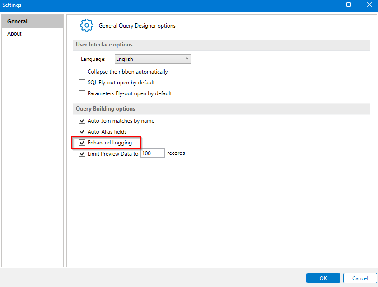Check SQL Fly-out open by default
Image resolution: width=378 pixels, height=287 pixels.
coord(82,83)
